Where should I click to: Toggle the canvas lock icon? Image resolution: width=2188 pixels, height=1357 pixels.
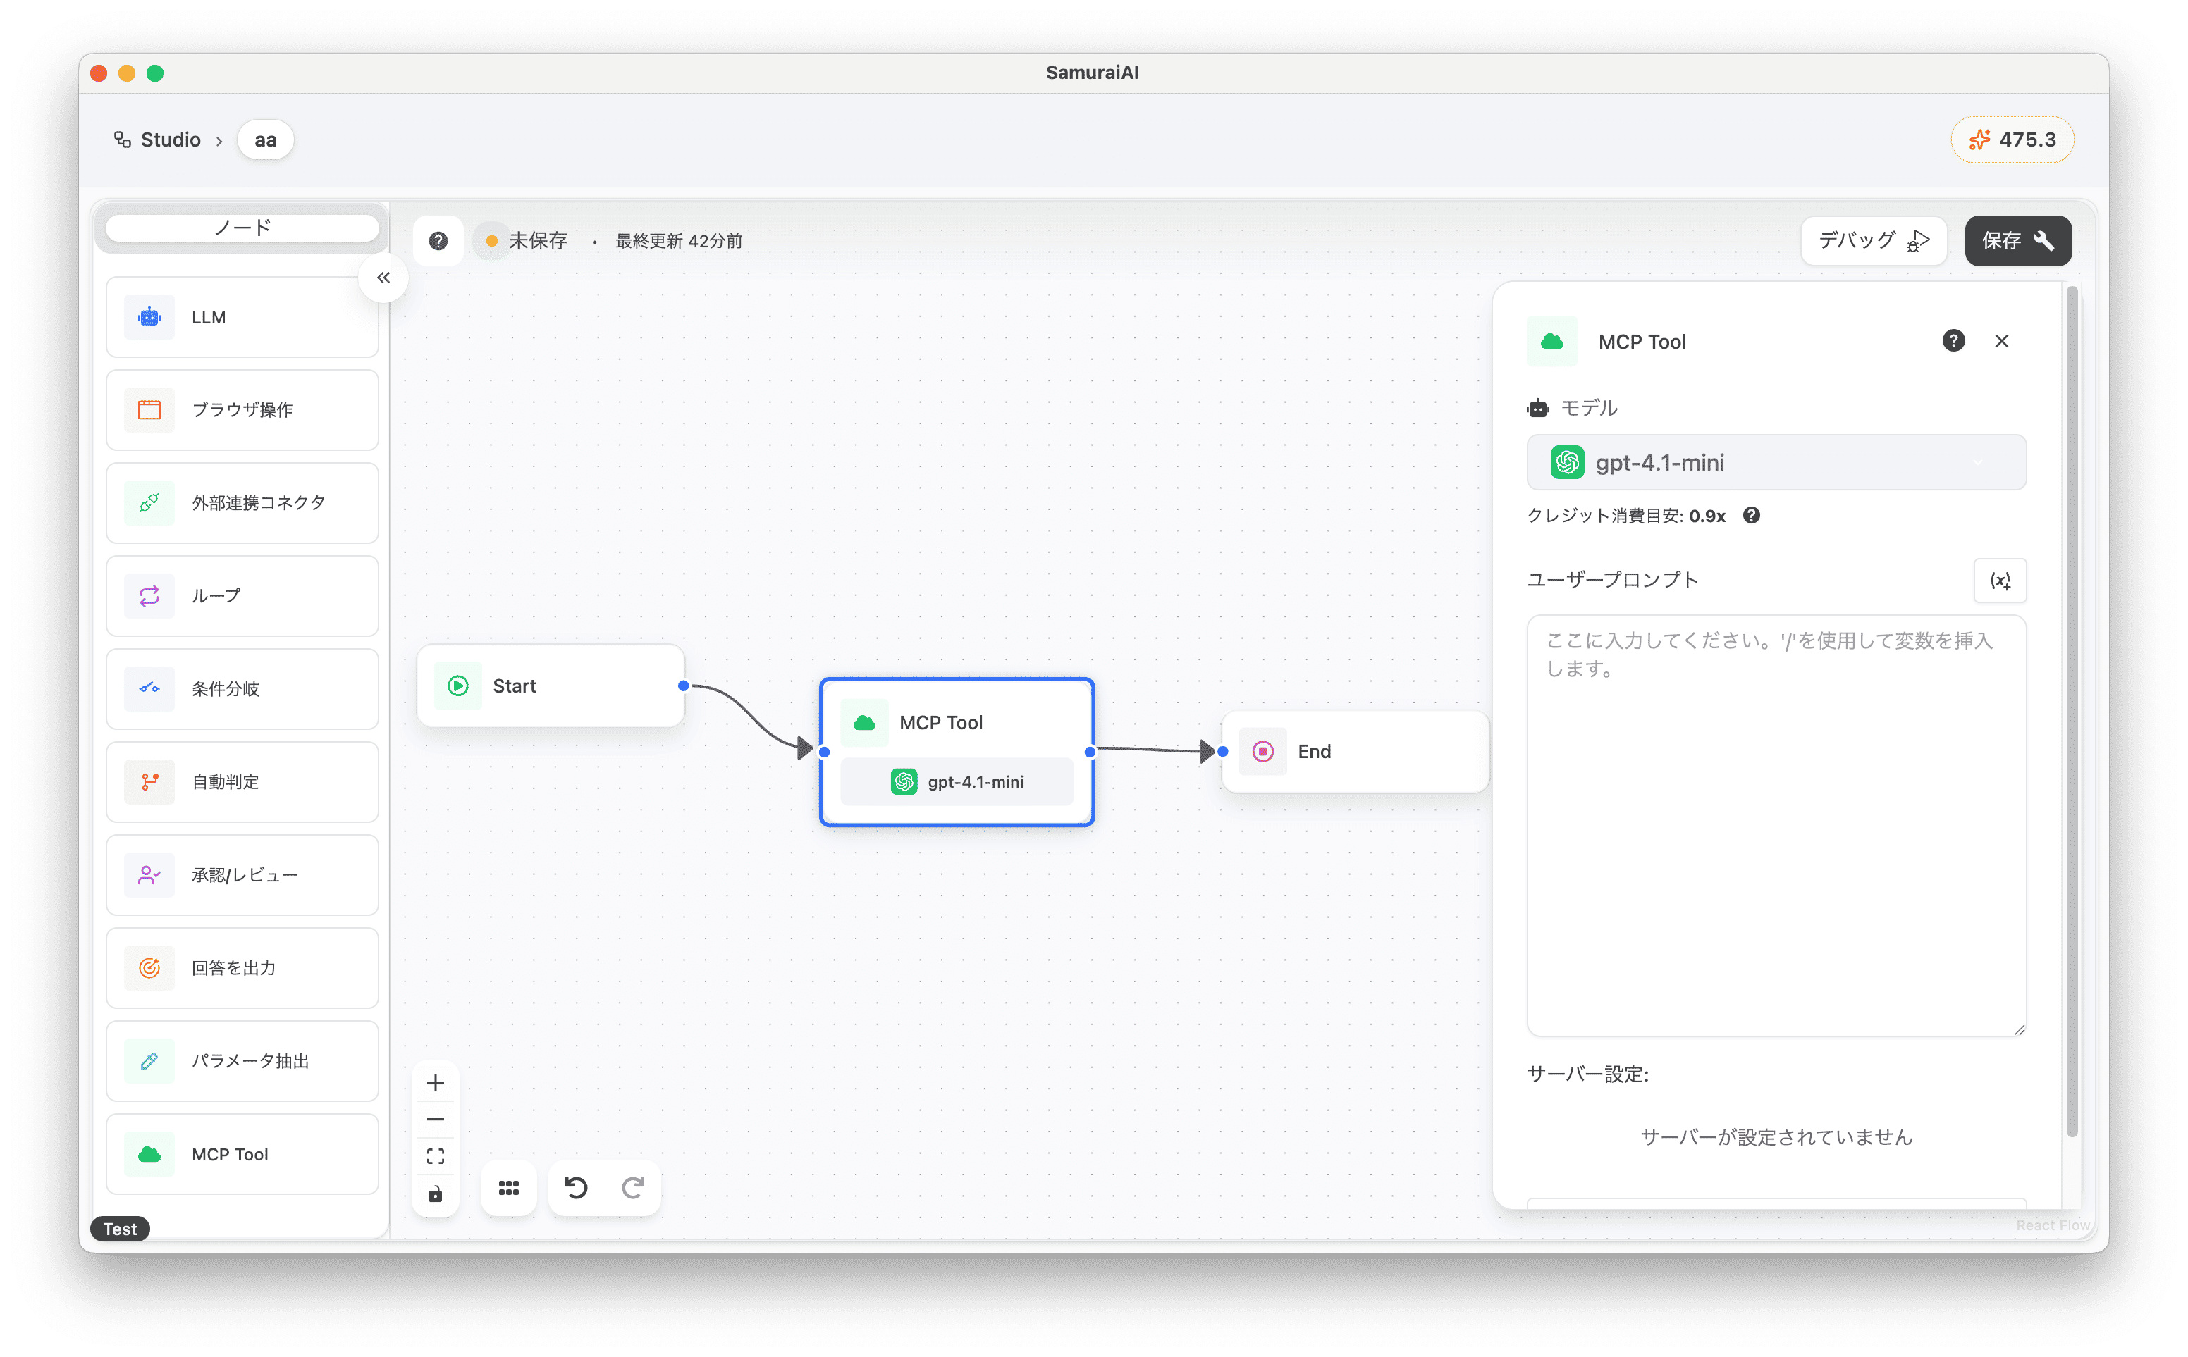(x=436, y=1194)
